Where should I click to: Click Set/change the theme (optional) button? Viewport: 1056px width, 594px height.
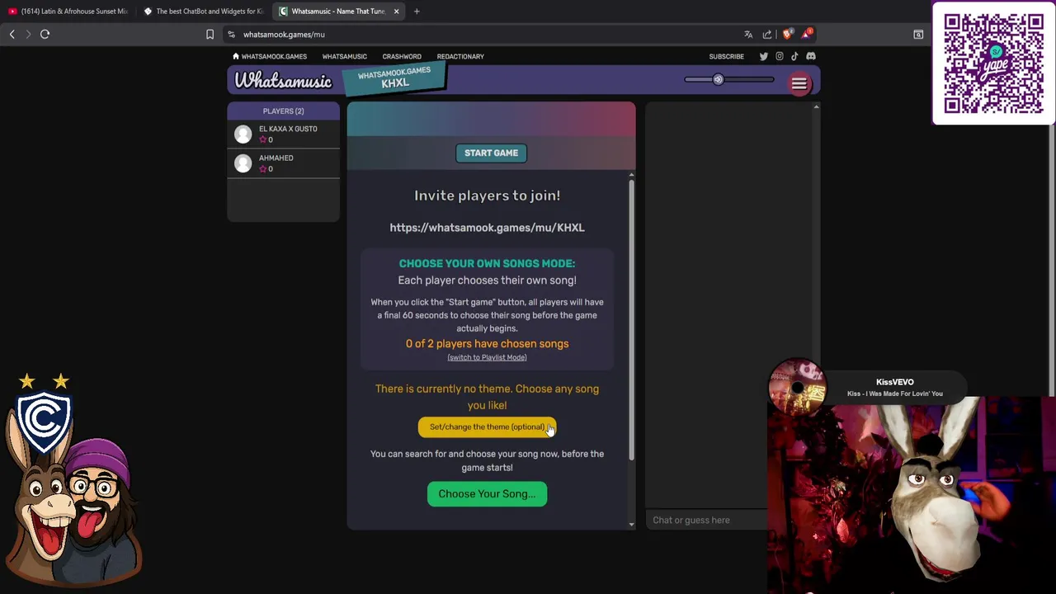(487, 427)
